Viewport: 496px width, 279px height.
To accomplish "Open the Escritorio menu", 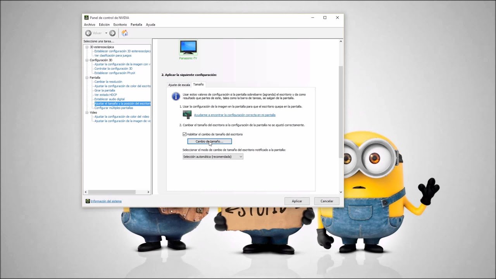I will [120, 24].
